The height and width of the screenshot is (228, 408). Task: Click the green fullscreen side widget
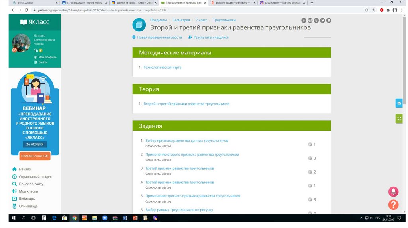[399, 119]
